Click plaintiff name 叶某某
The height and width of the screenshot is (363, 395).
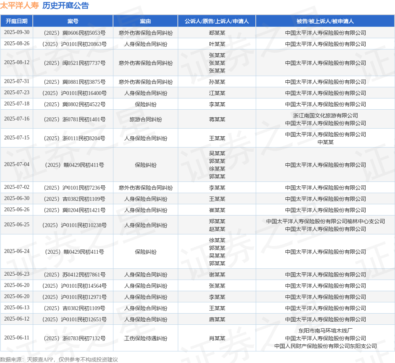(217, 44)
